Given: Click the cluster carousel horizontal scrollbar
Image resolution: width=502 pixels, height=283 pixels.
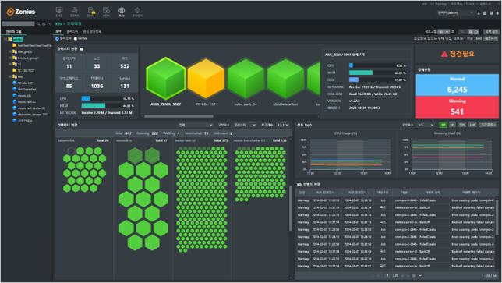Looking at the screenshot, I should (179, 116).
